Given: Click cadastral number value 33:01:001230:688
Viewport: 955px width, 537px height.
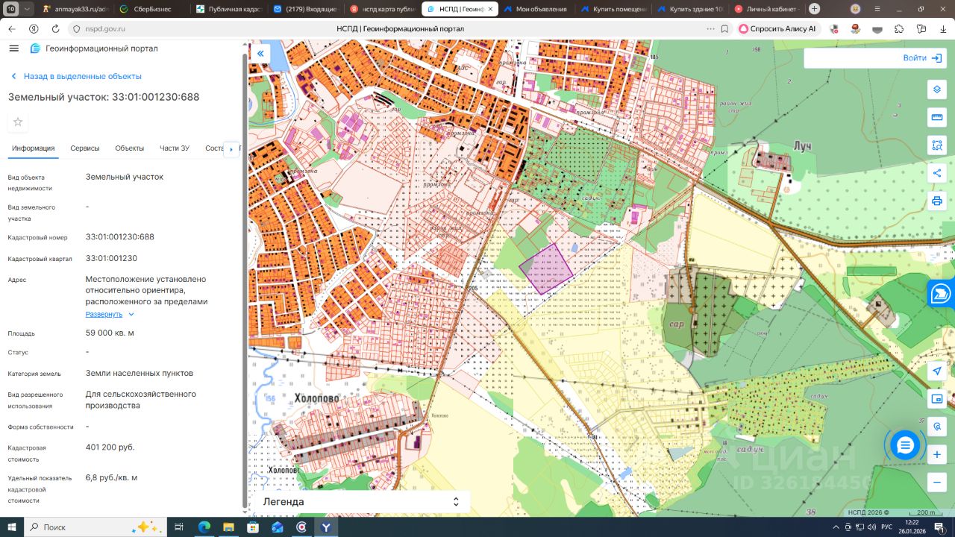Looking at the screenshot, I should point(120,237).
